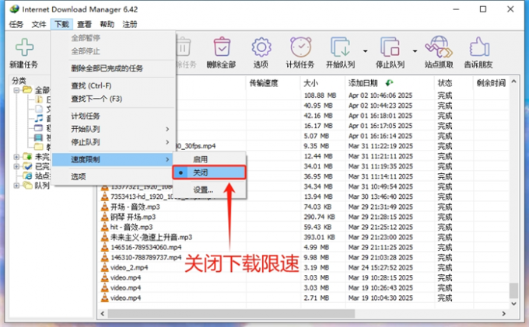
Task: Expand the 开始队列 submenu arrow
Action: coord(168,129)
